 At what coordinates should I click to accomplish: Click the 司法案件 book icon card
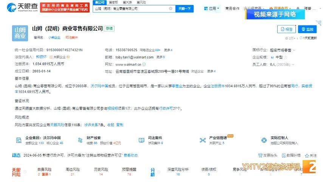coord(141,140)
